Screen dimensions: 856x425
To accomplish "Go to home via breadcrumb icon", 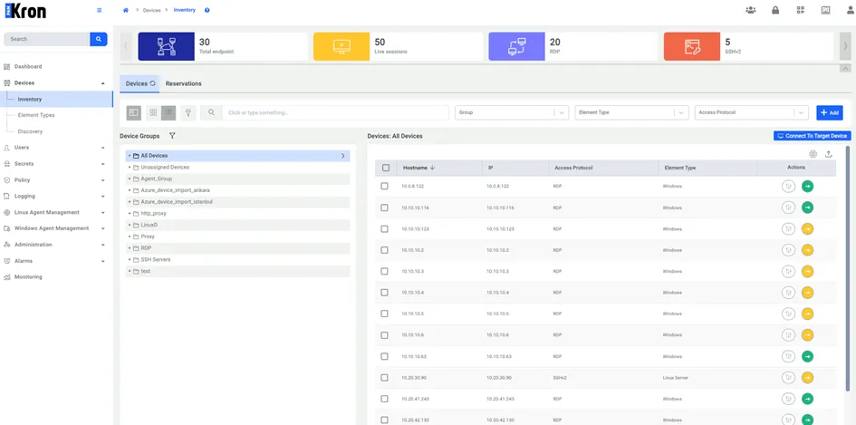I will coord(126,10).
